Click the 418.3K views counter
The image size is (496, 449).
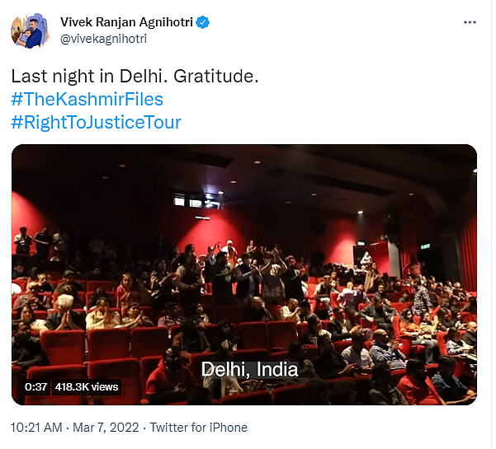(87, 386)
